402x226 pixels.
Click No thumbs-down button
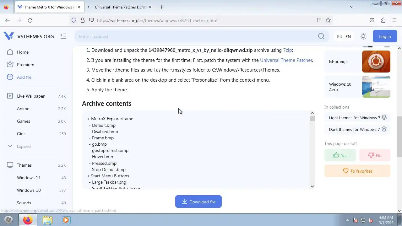pyautogui.click(x=375, y=155)
